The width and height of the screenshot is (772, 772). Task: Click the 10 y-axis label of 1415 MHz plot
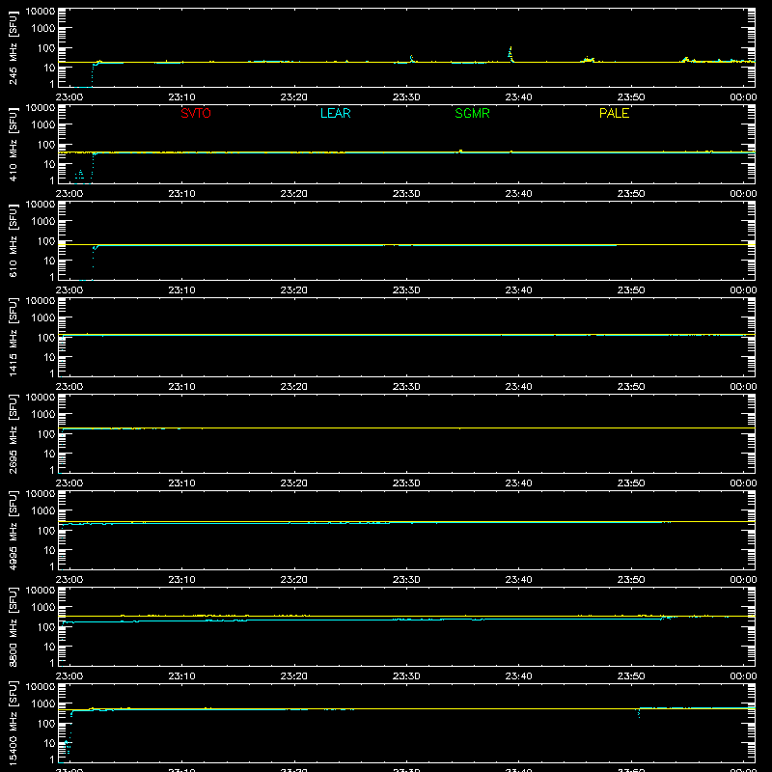point(49,357)
